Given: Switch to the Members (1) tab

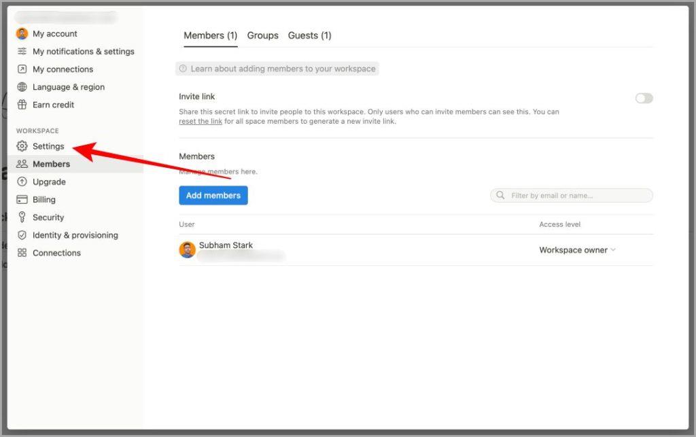Looking at the screenshot, I should pyautogui.click(x=211, y=35).
